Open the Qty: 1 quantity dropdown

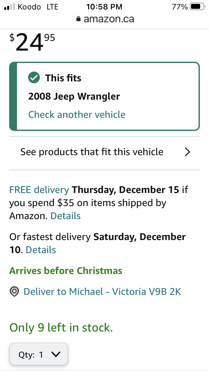click(39, 355)
